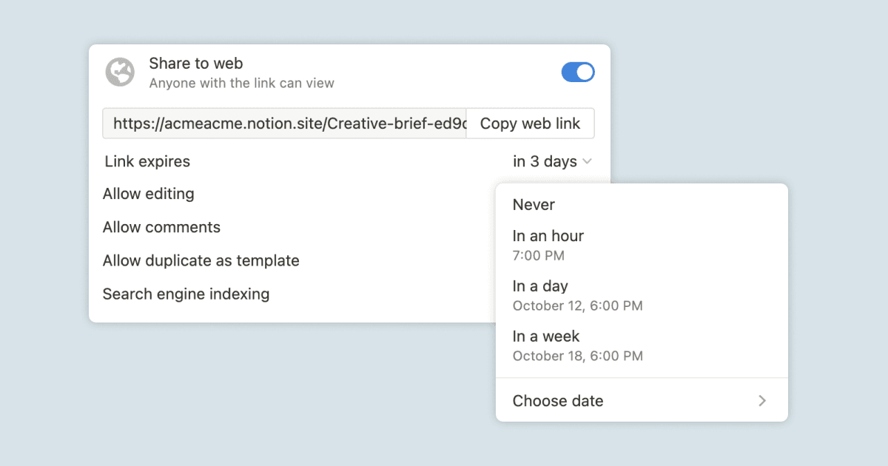Enable Allow comments
Screen dimensions: 888x466
pyautogui.click(x=161, y=227)
